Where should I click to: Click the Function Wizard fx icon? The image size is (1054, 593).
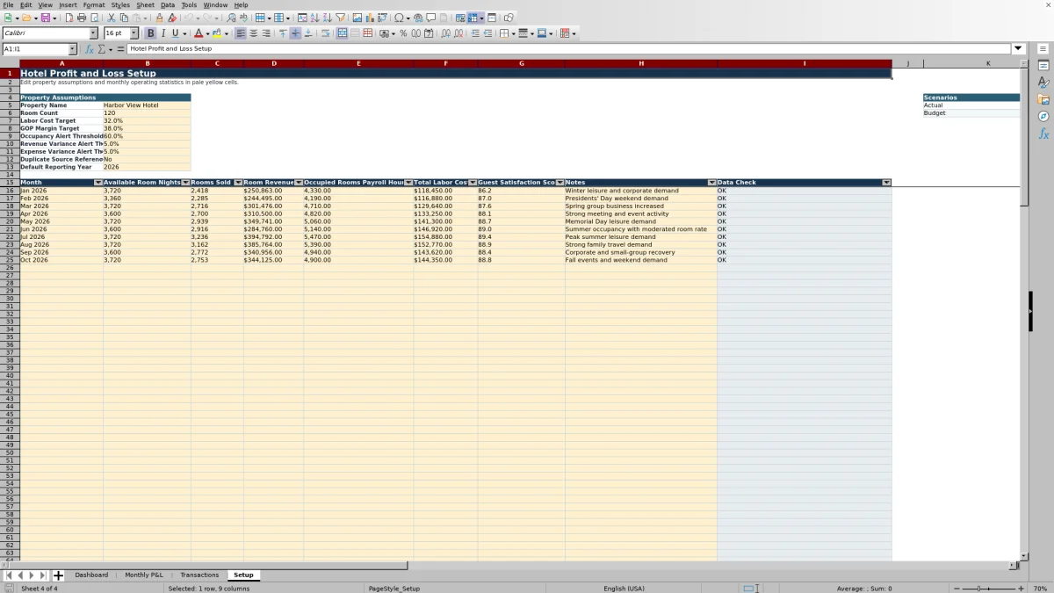click(90, 49)
